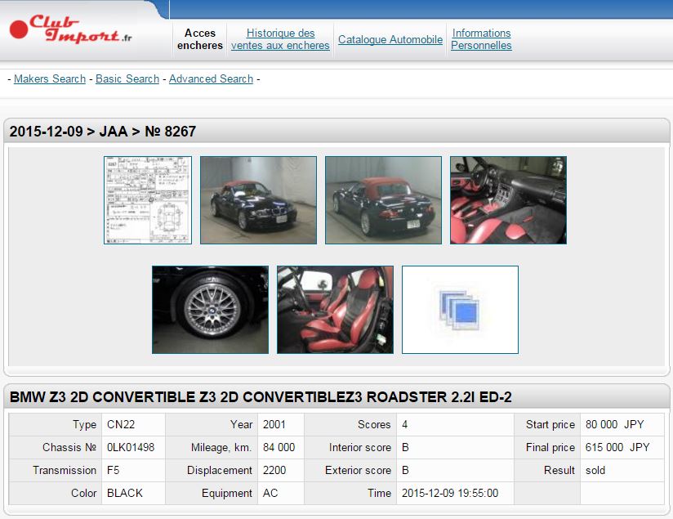
Task: Click the final price 615 000 JPY value
Action: click(617, 448)
